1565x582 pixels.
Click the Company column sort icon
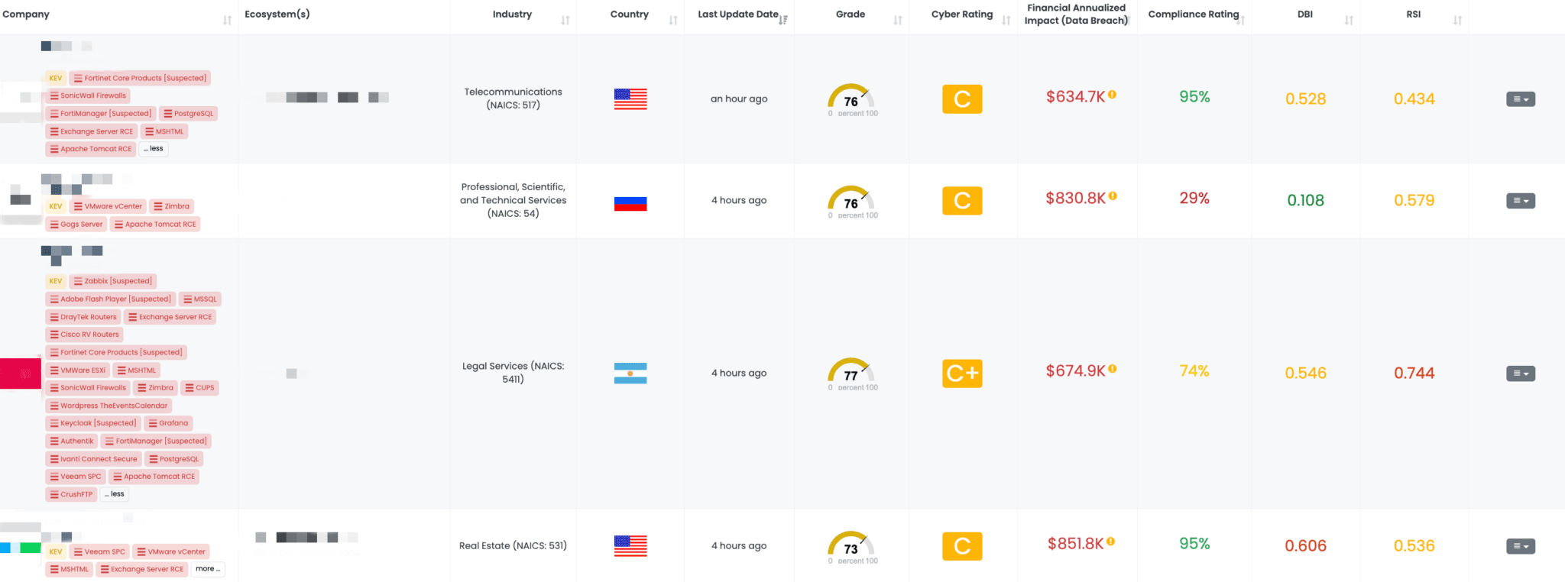click(227, 21)
